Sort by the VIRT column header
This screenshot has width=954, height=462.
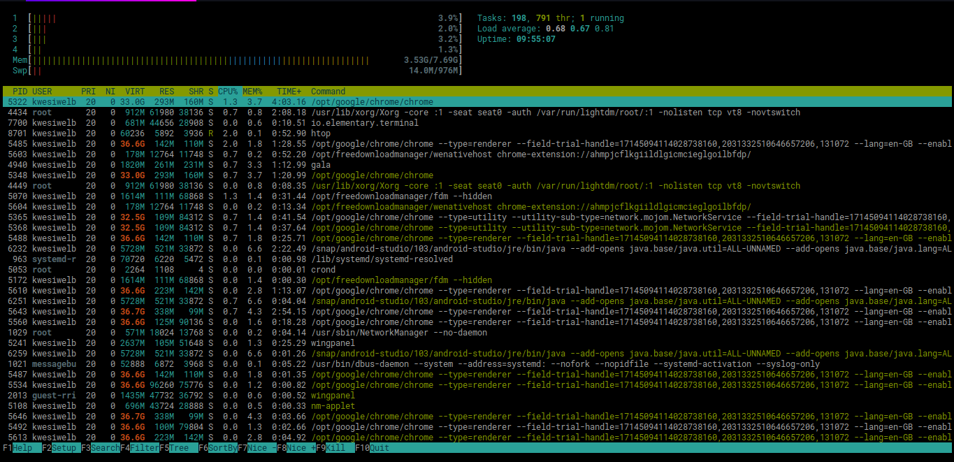click(135, 92)
